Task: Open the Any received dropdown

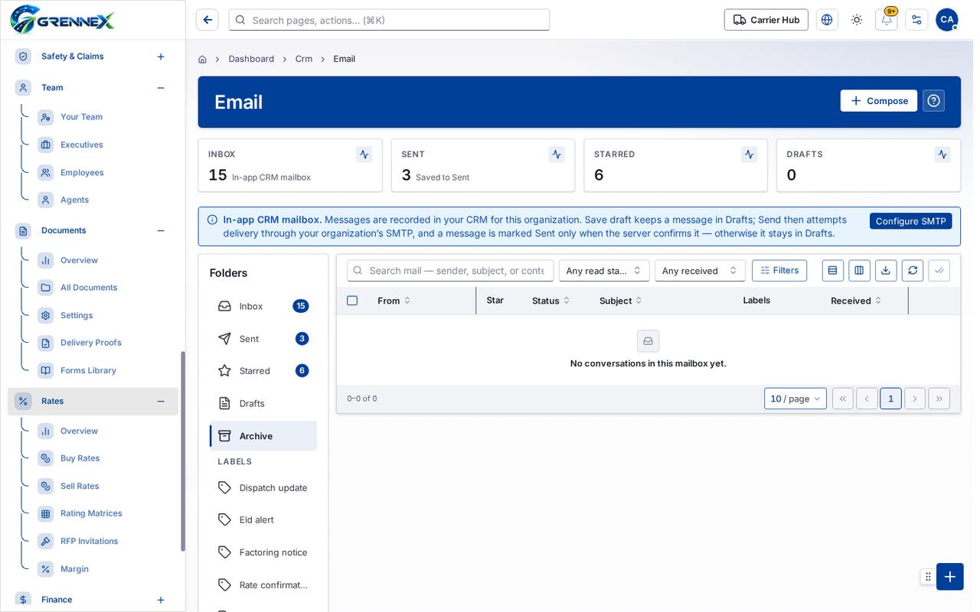Action: 700,271
